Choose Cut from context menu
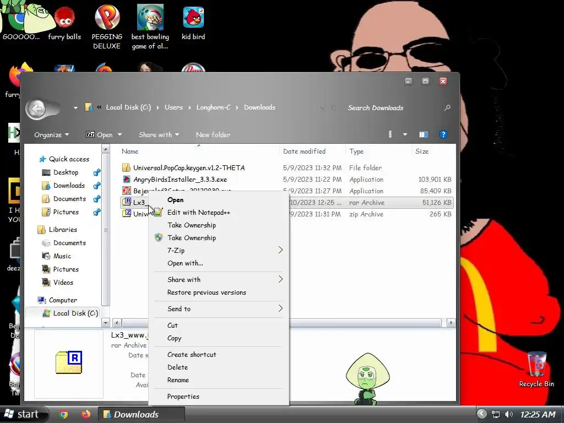Viewport: 564px width, 423px height. [219, 325]
